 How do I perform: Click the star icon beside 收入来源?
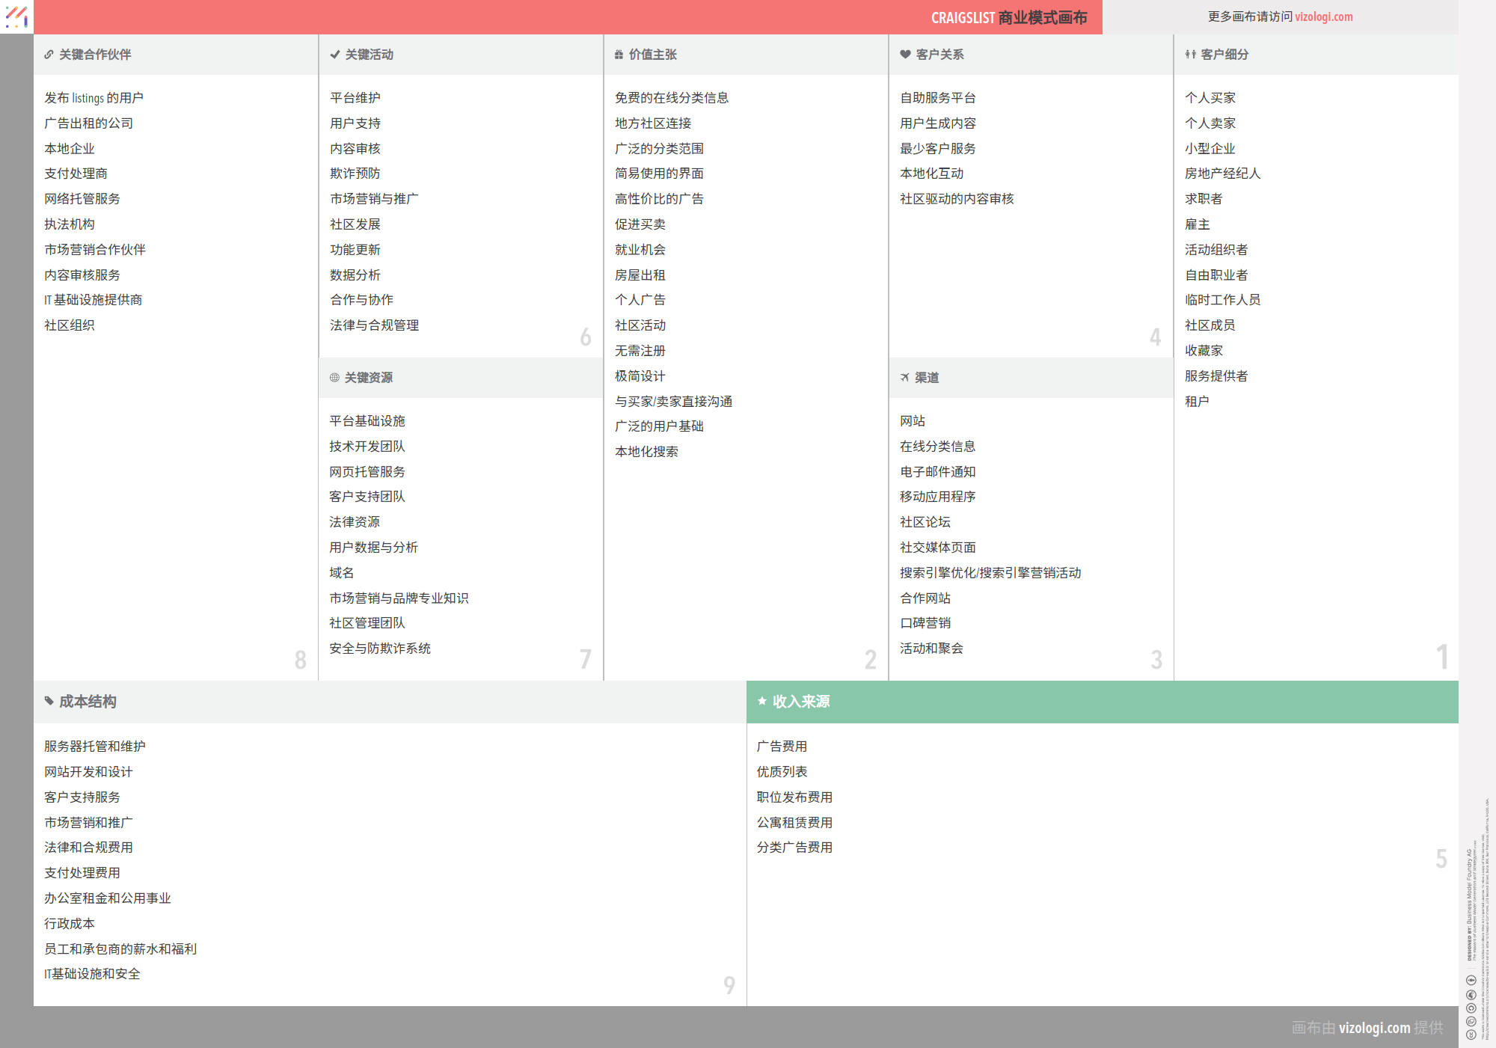[x=762, y=702]
